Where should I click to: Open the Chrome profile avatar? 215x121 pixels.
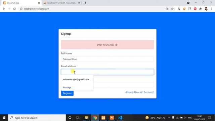pos(206,9)
